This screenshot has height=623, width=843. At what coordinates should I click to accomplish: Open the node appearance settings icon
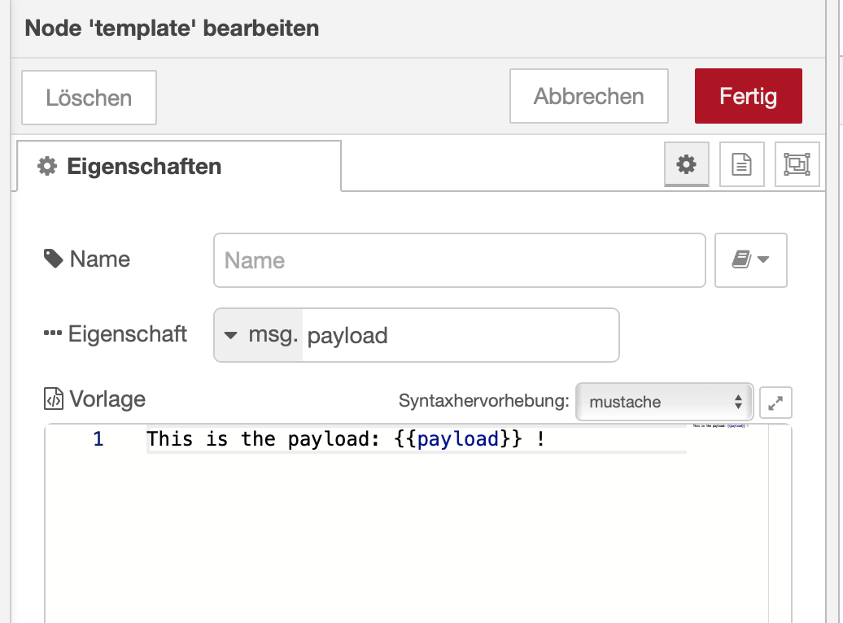(x=796, y=165)
